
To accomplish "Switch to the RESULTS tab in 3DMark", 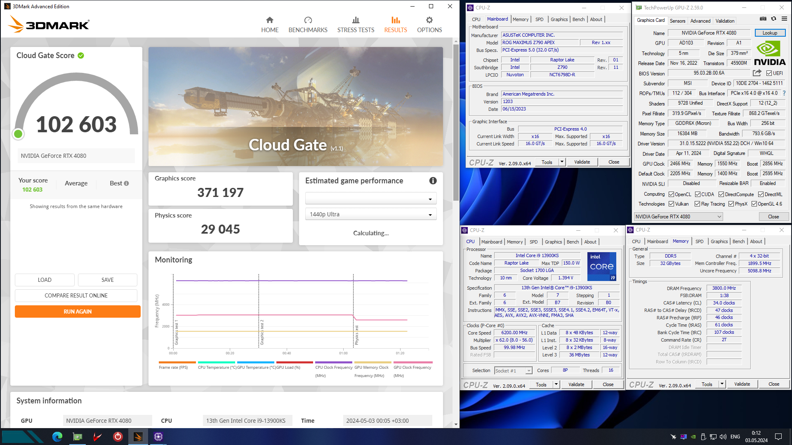I will coord(396,25).
